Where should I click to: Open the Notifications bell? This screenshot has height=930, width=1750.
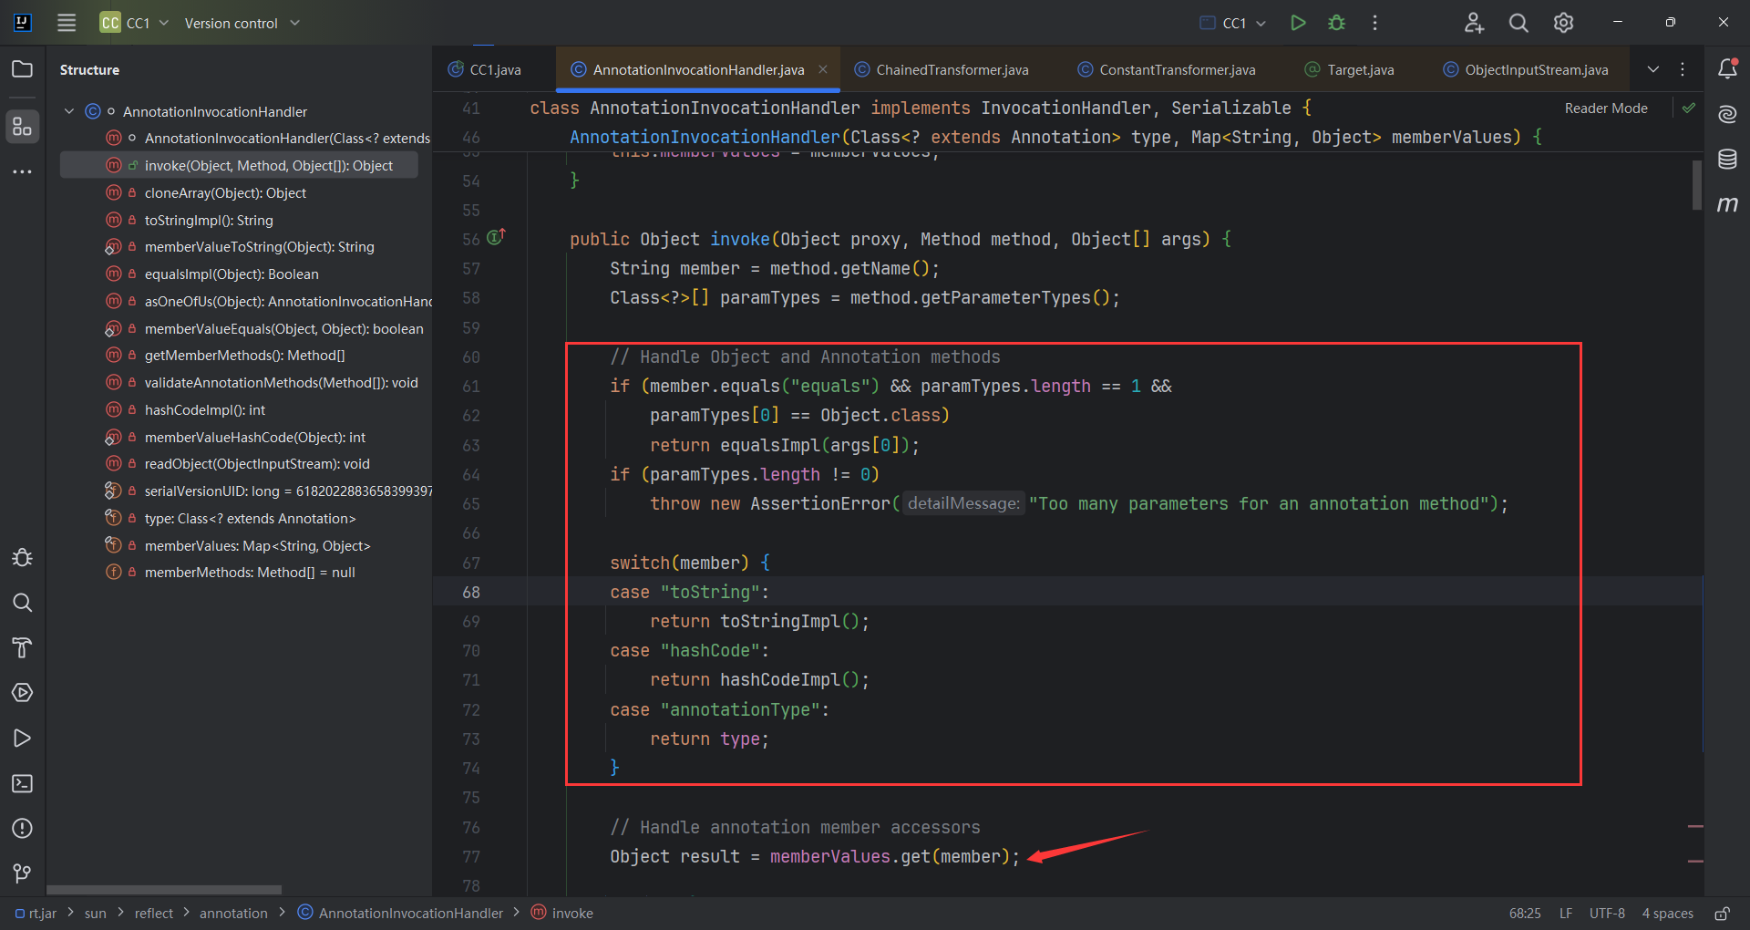[x=1727, y=68]
